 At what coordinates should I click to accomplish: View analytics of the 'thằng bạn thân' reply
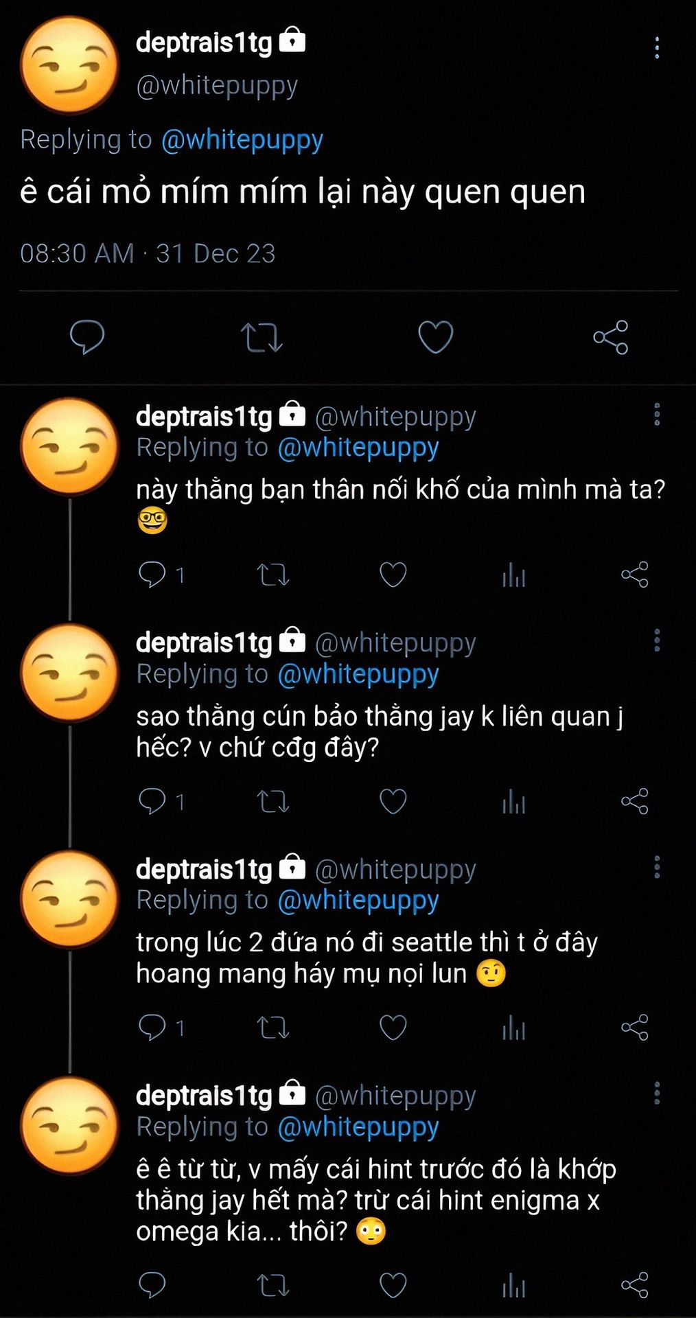pyautogui.click(x=513, y=575)
